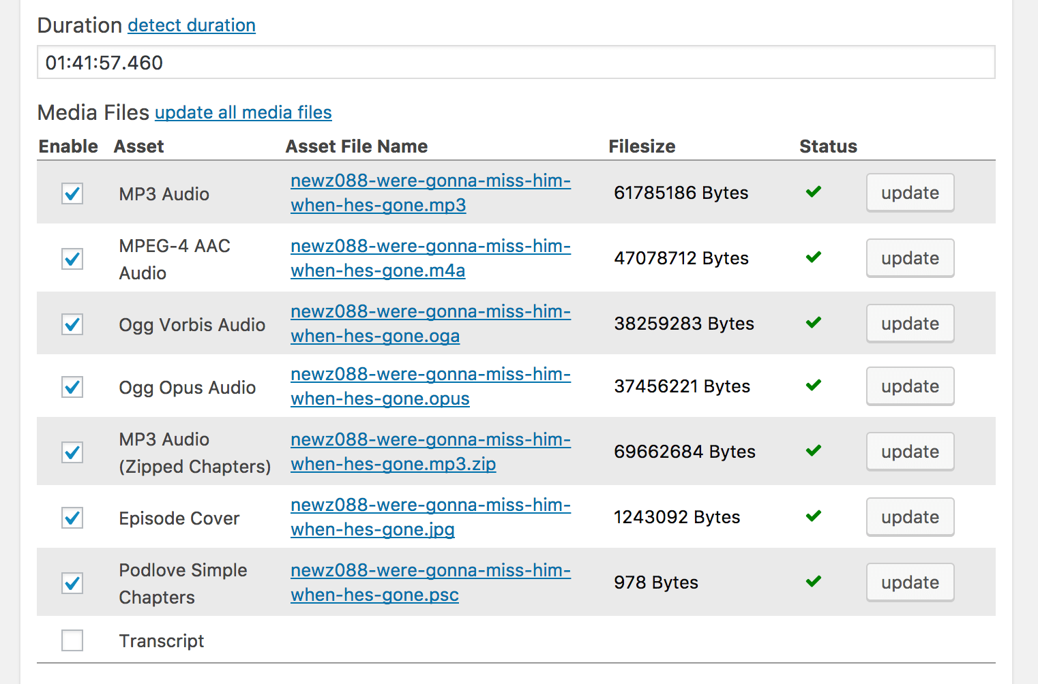
Task: Open the when-hes-gone.psc chapters link
Action: tap(431, 582)
